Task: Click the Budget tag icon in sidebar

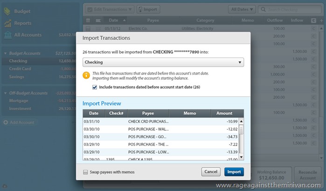Action: click(x=7, y=11)
